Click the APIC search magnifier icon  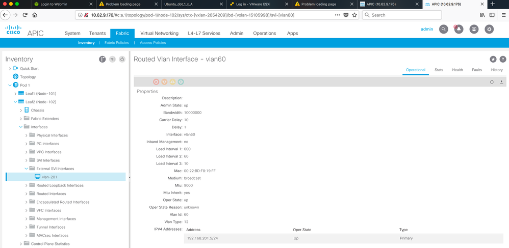(x=443, y=29)
